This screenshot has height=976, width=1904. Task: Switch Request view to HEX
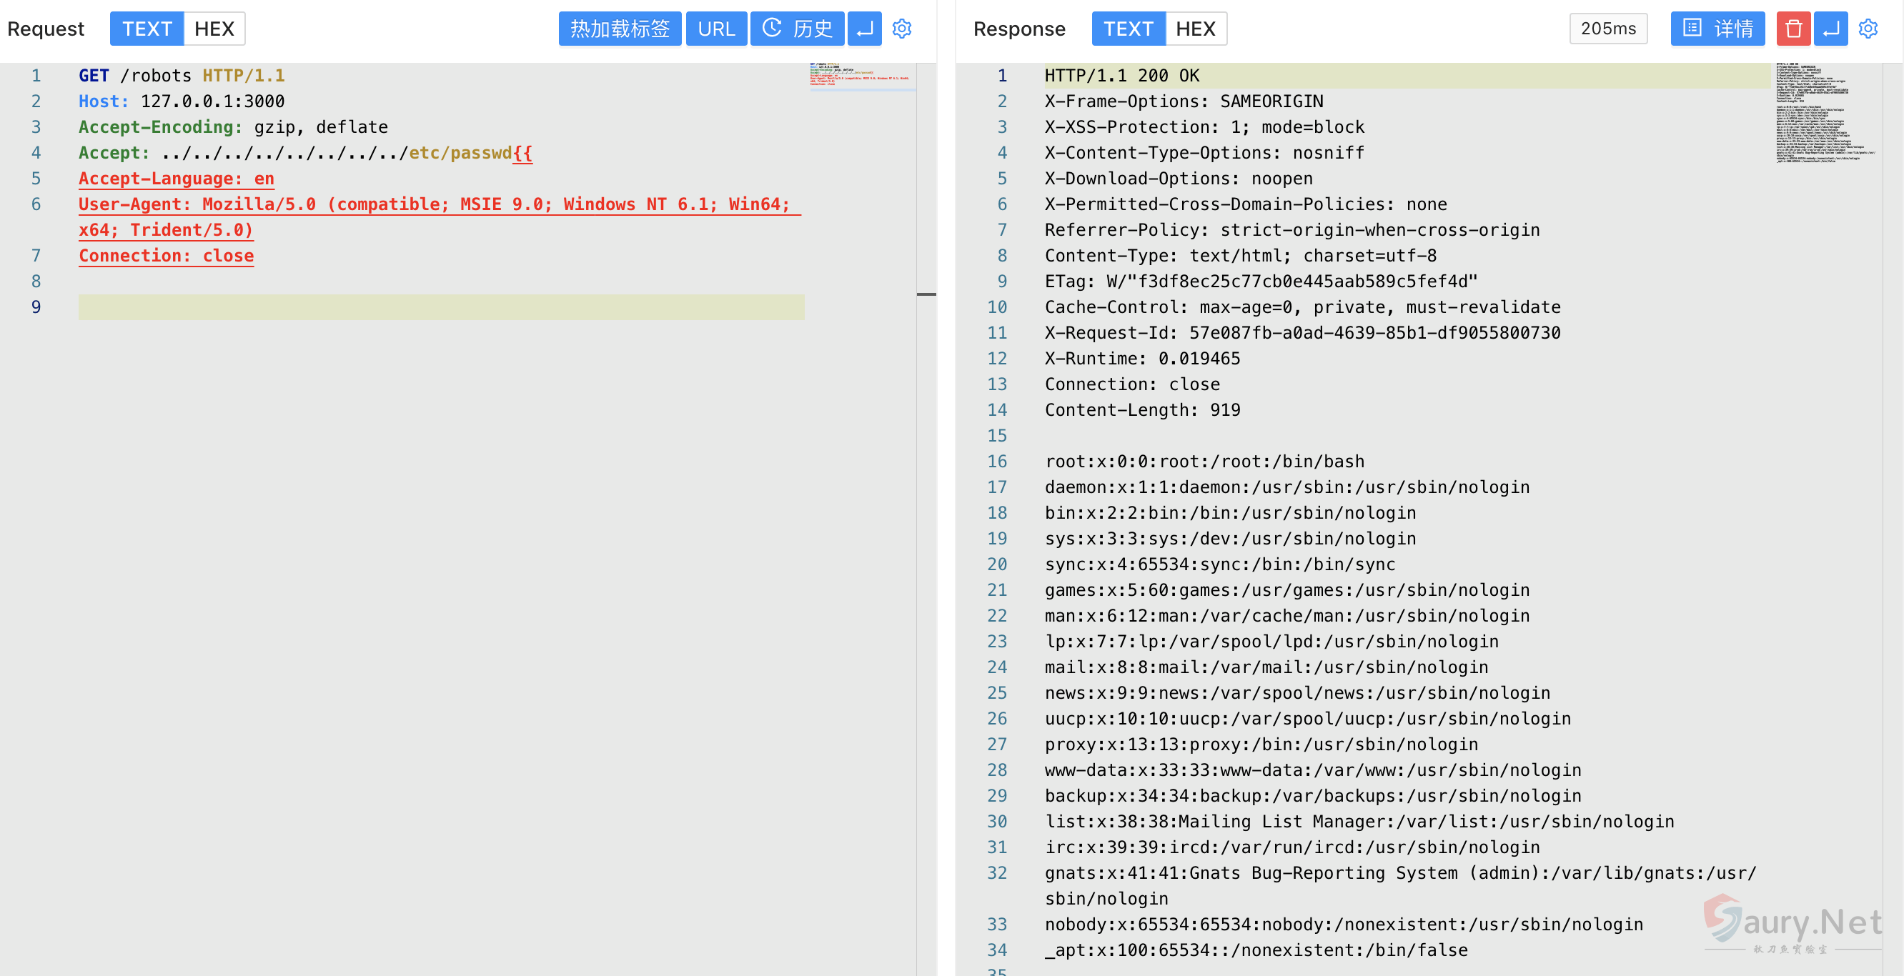pyautogui.click(x=214, y=29)
